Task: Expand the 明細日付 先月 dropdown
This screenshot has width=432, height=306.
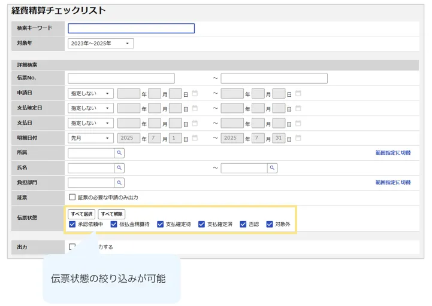Action: click(x=90, y=138)
